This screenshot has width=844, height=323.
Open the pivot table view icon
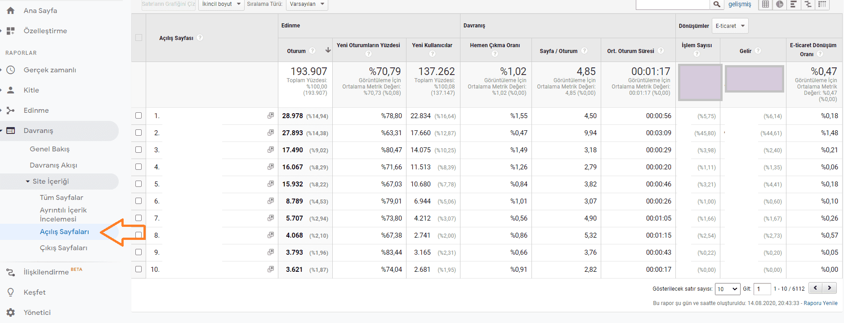822,4
